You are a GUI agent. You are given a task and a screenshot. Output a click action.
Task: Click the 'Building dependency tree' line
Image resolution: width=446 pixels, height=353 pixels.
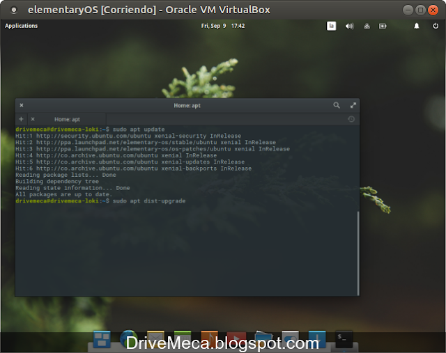[57, 181]
